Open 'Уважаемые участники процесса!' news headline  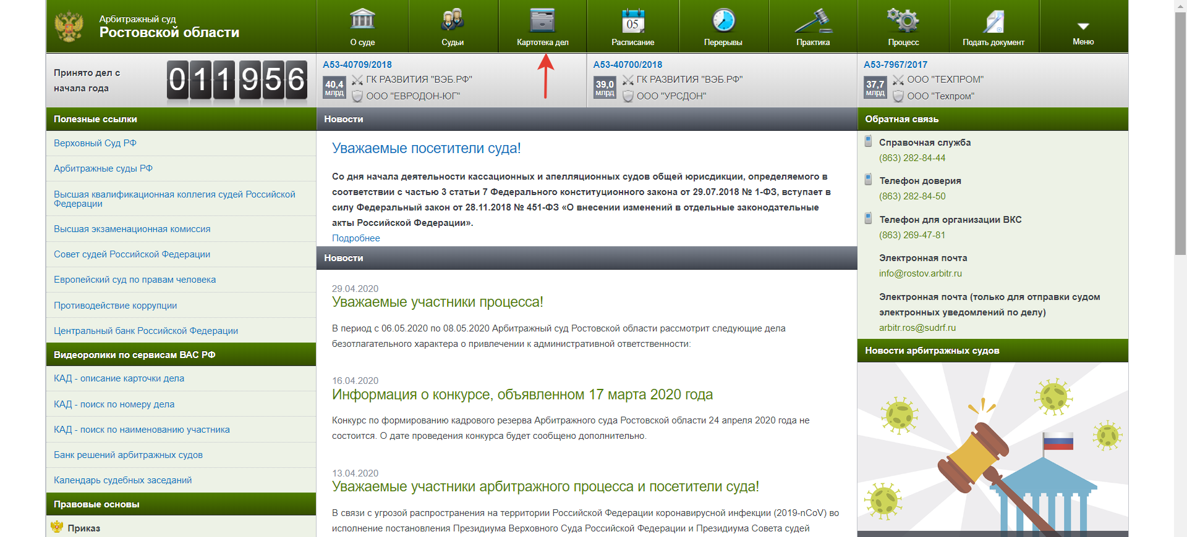[437, 302]
